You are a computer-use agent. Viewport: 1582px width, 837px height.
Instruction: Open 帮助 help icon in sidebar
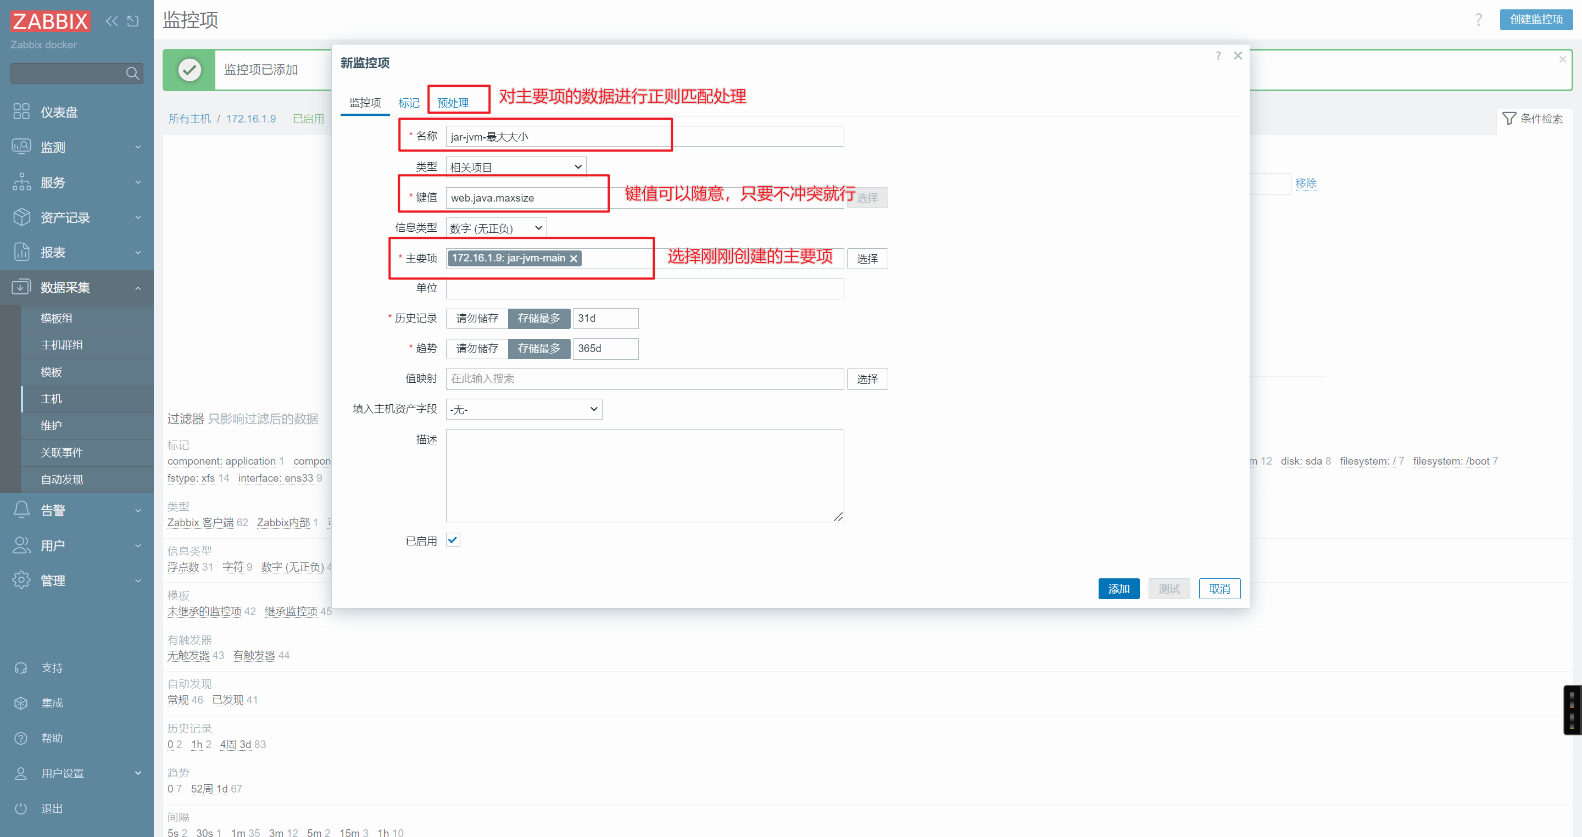21,738
